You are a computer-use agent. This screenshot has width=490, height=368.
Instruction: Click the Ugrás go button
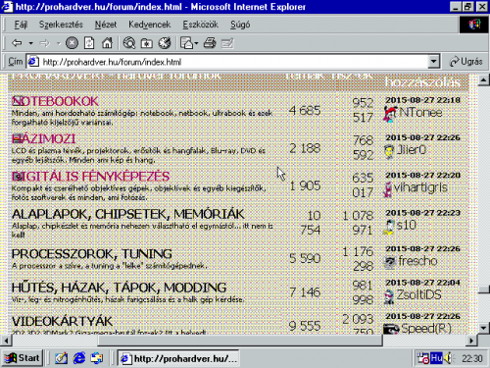pos(466,62)
